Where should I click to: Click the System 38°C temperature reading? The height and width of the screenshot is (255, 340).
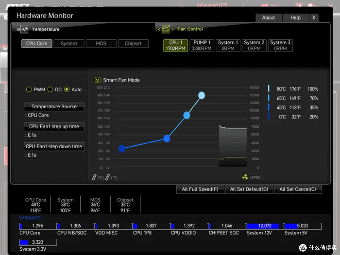click(65, 205)
